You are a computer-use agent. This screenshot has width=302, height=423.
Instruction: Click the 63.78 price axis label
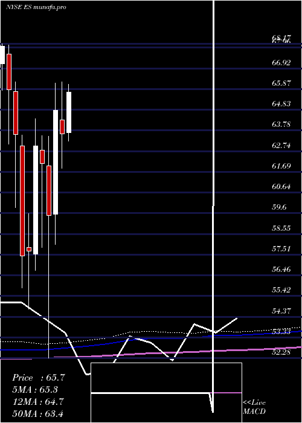point(281,124)
